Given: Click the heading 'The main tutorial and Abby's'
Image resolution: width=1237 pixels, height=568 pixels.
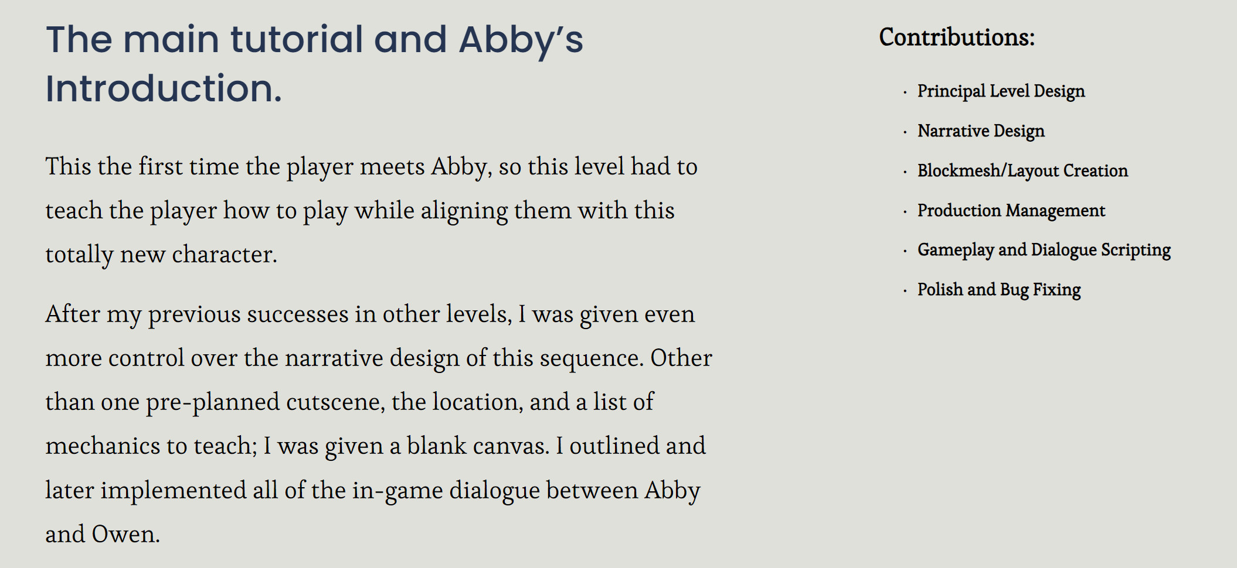Looking at the screenshot, I should coord(315,40).
